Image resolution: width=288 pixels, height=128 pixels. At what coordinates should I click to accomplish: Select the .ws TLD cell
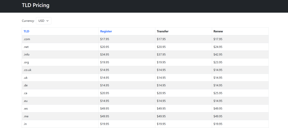coord(60,109)
